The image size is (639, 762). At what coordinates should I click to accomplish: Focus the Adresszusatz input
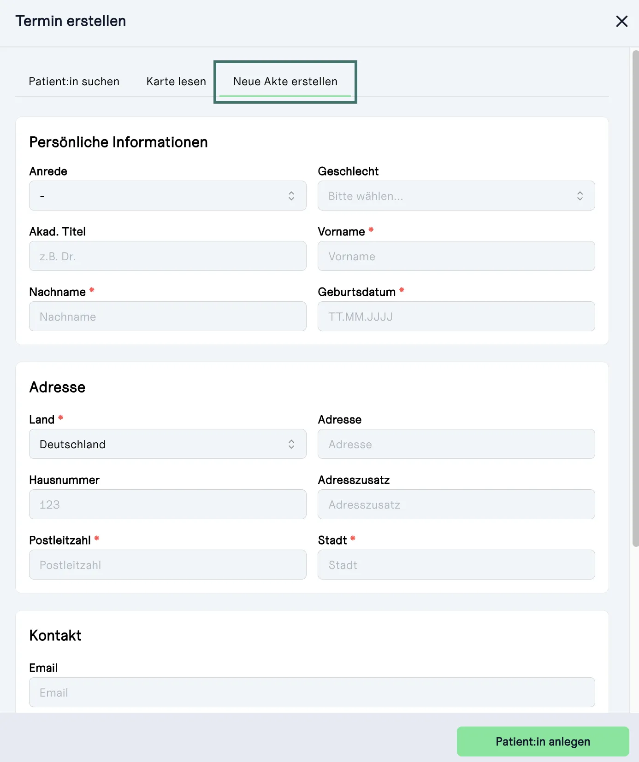456,504
